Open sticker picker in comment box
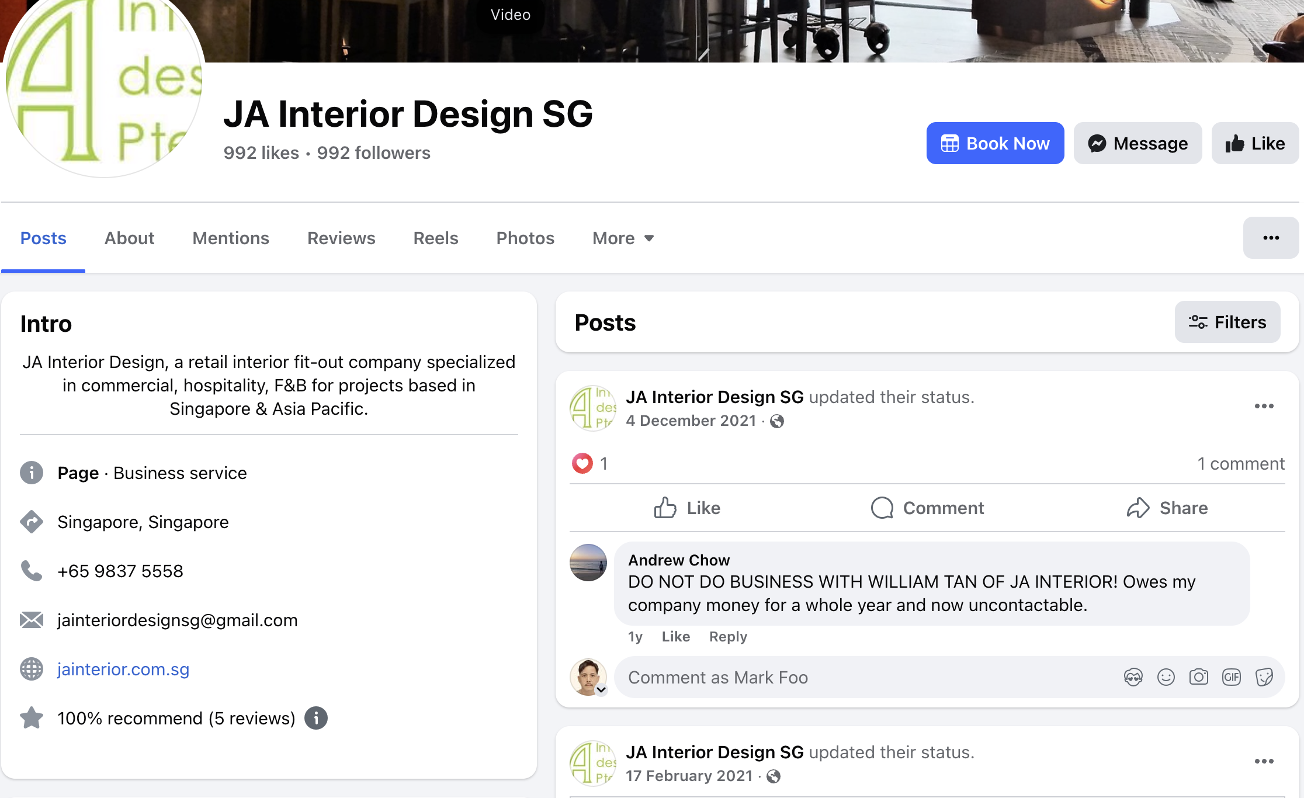 coord(1264,677)
